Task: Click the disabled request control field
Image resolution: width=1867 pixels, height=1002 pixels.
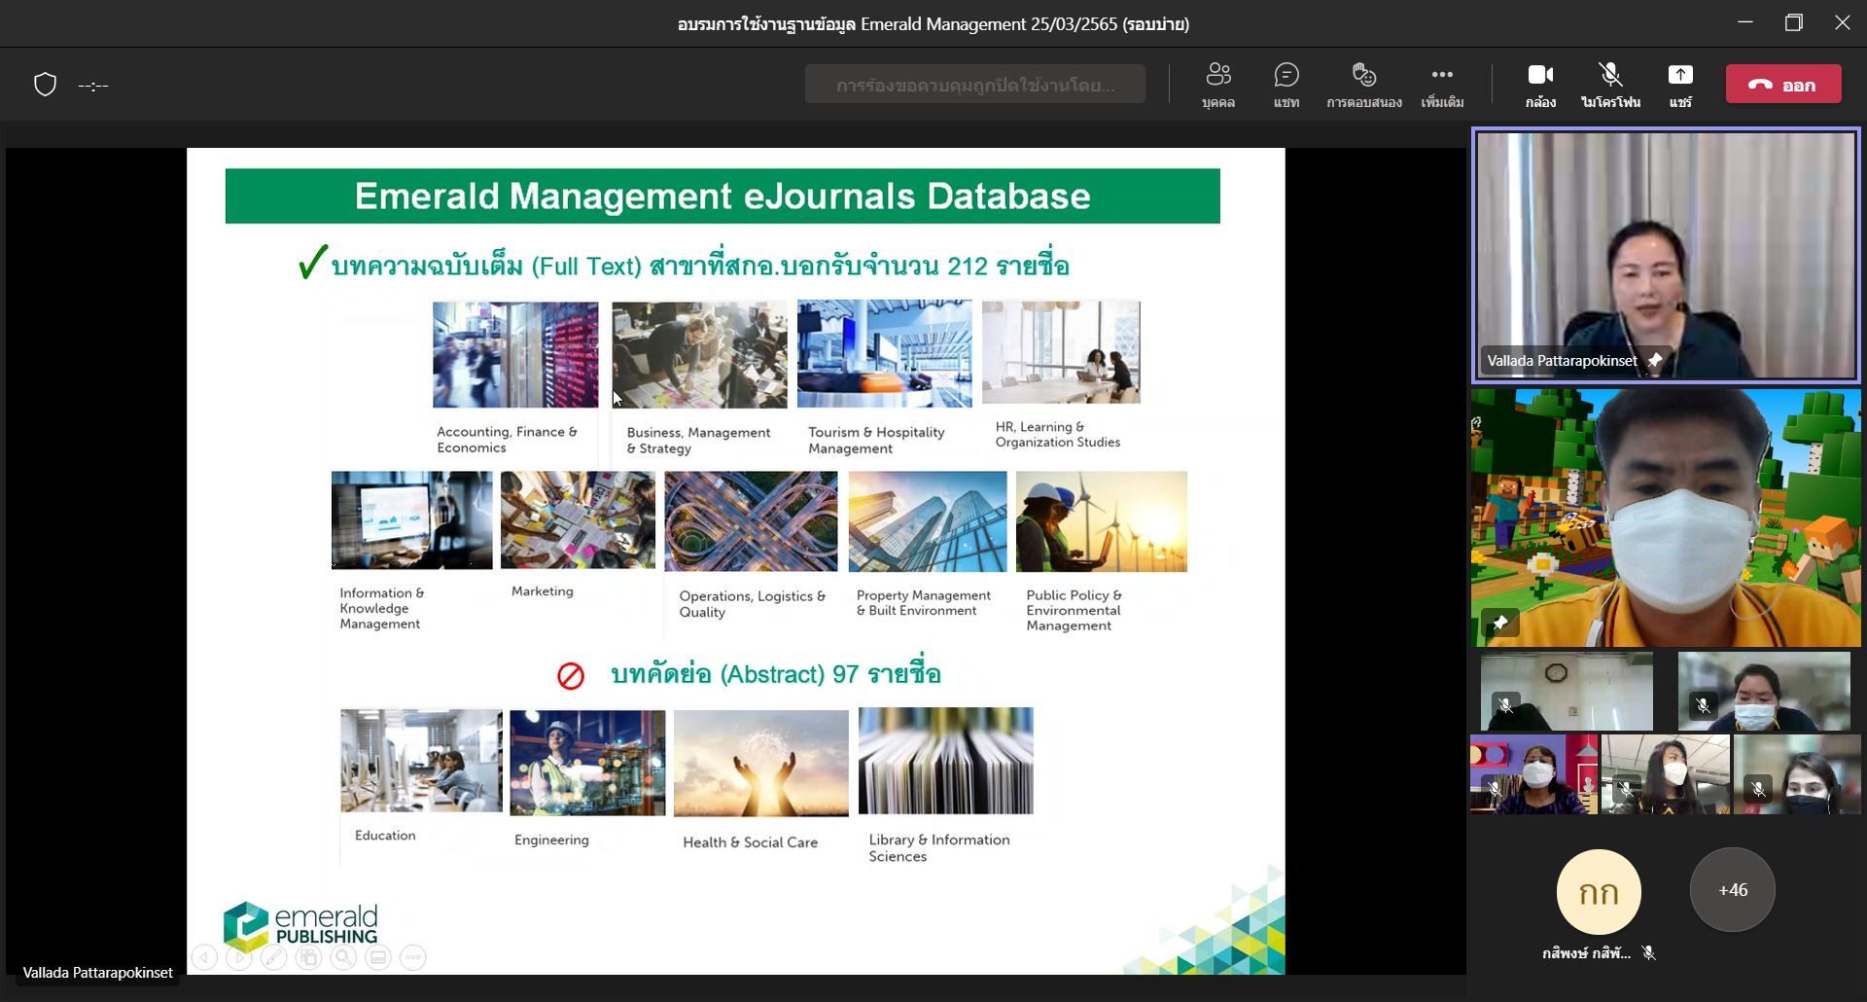Action: (x=974, y=85)
